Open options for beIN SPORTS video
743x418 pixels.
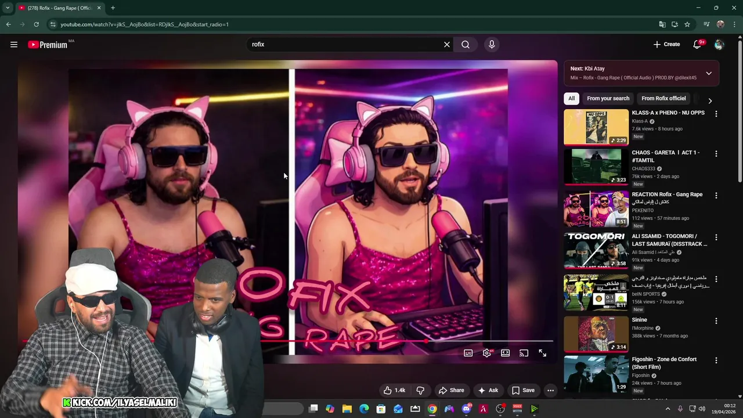716,279
